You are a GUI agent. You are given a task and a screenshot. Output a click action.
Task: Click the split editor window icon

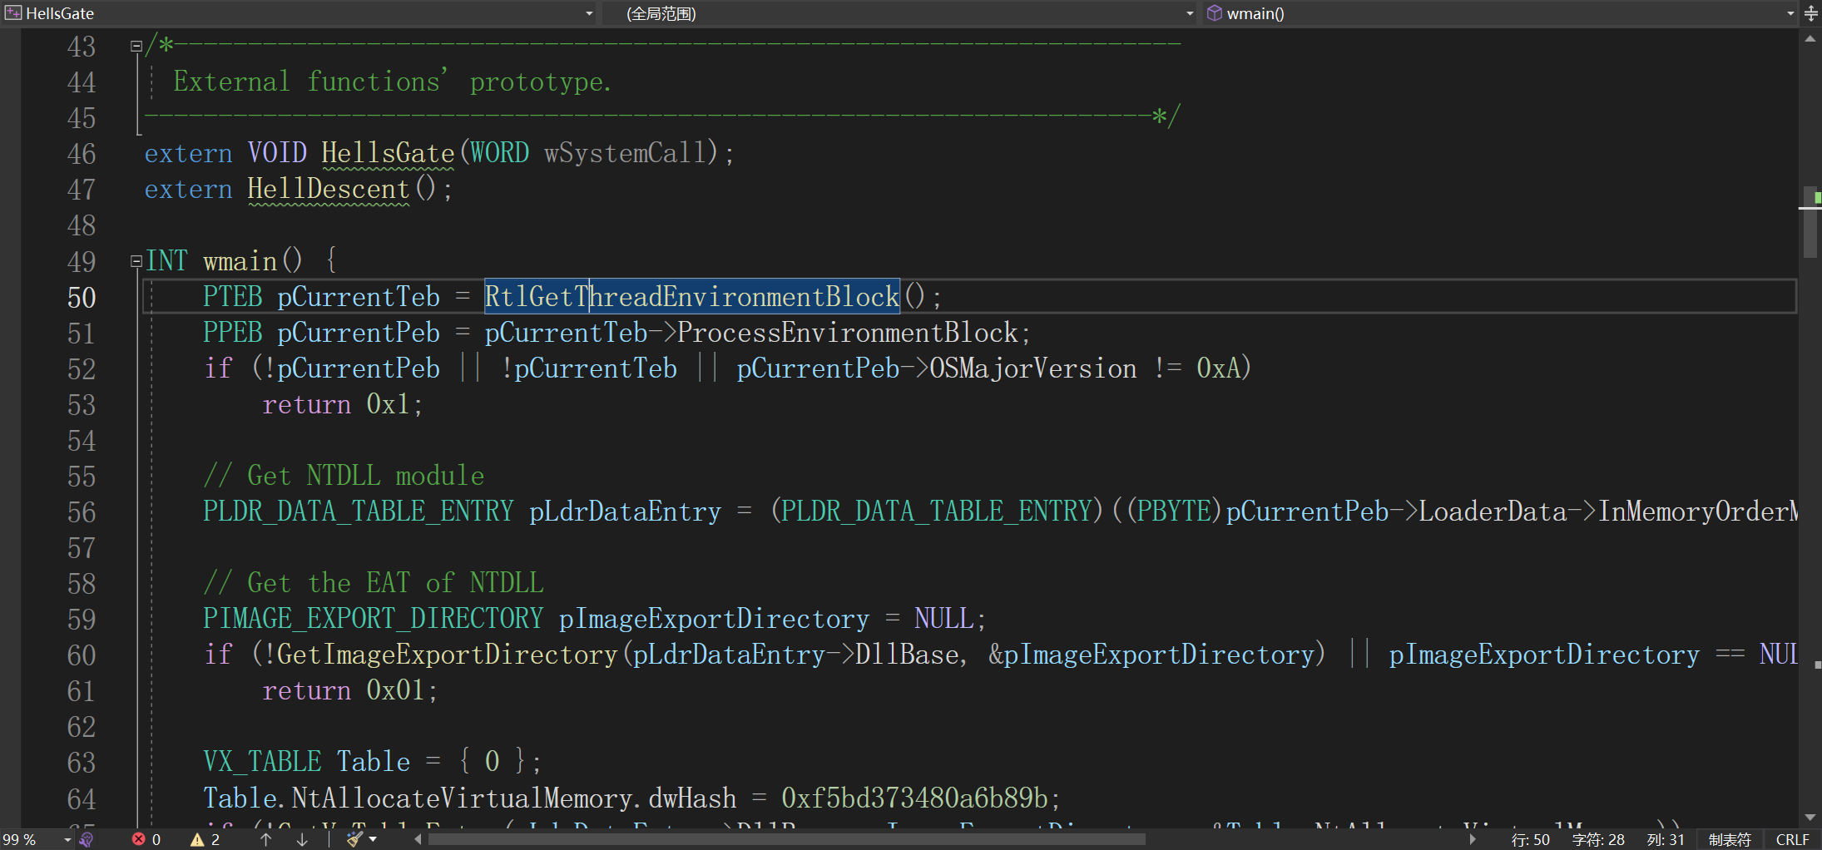click(x=1811, y=13)
